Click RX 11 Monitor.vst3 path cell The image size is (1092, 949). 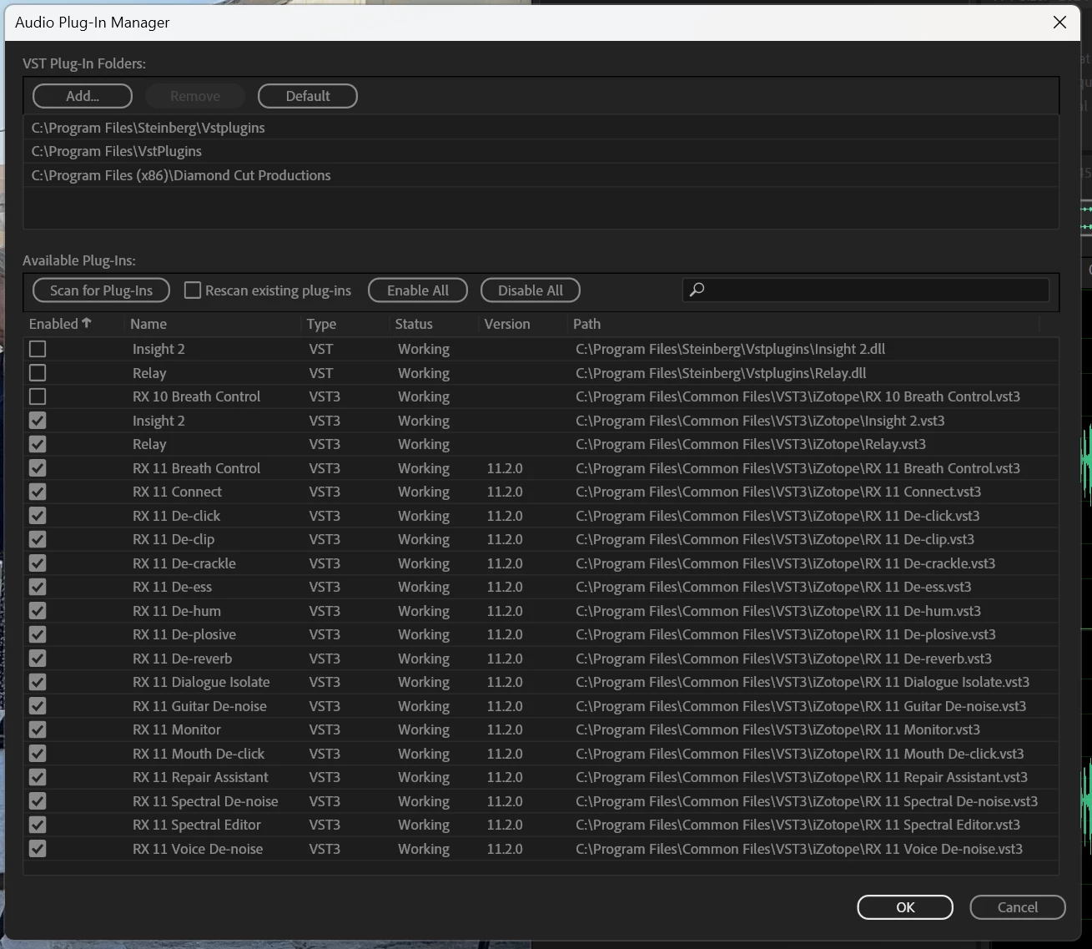tap(777, 729)
